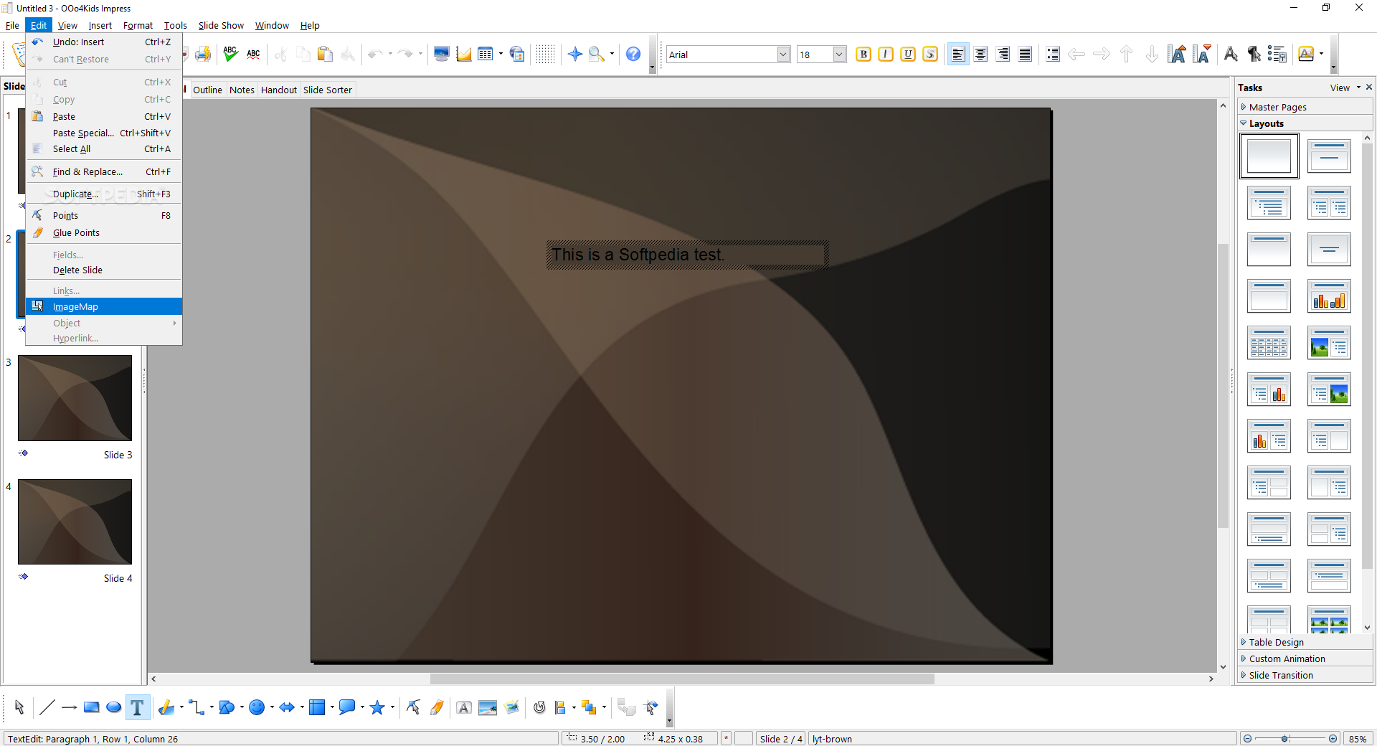
Task: Open the Navigator star icon
Action: [x=575, y=54]
